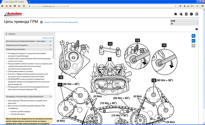This screenshot has width=205, height=125.
Task: Zoom out on the diagram
Action: (193, 41)
